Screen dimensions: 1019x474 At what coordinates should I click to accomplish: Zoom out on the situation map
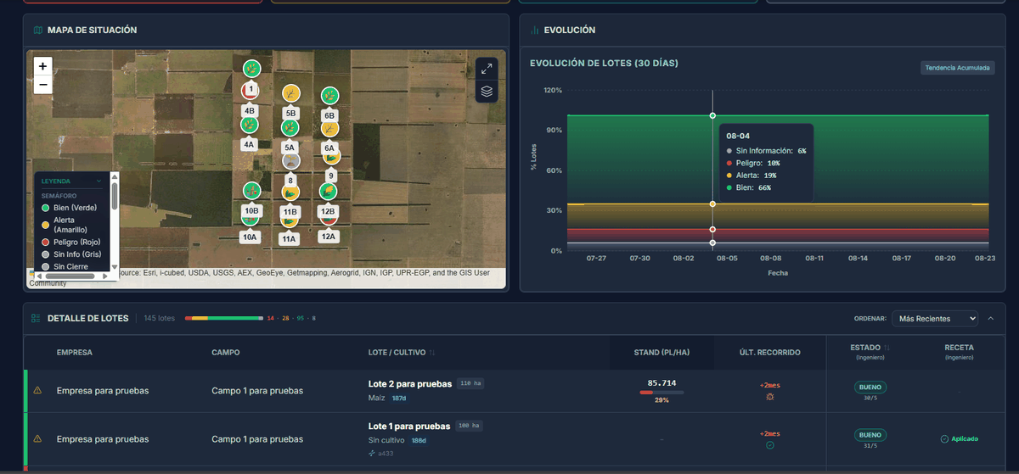point(42,84)
